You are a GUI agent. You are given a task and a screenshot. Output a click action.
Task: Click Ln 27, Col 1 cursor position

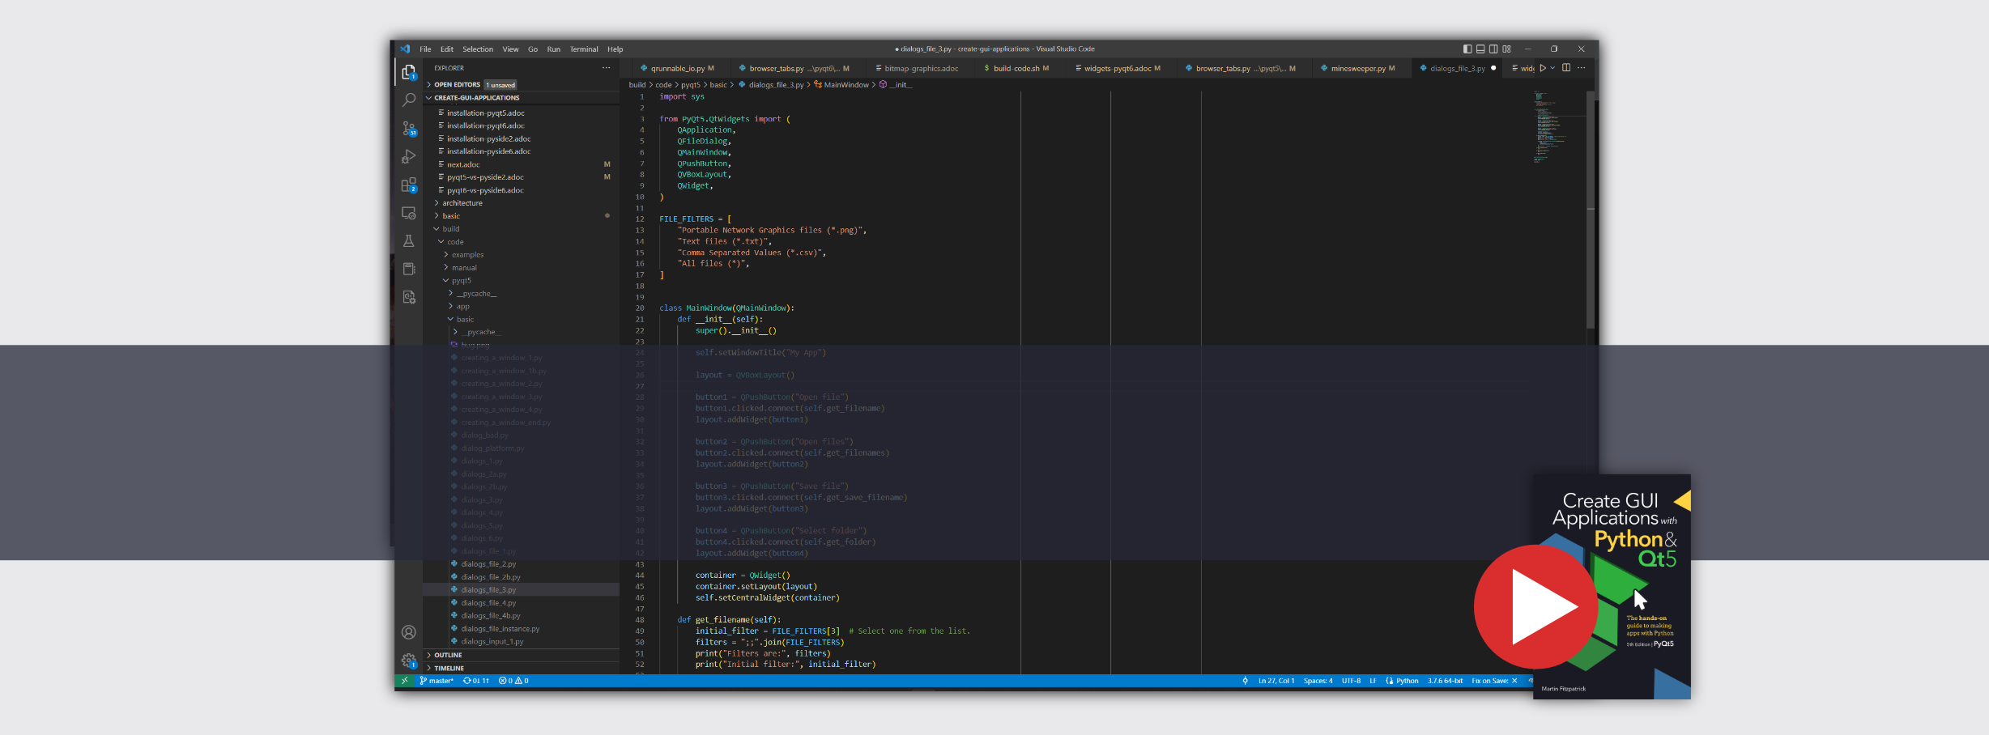(1276, 681)
